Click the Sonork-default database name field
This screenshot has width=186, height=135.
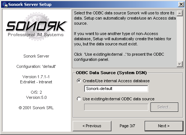pyautogui.click(x=116, y=89)
